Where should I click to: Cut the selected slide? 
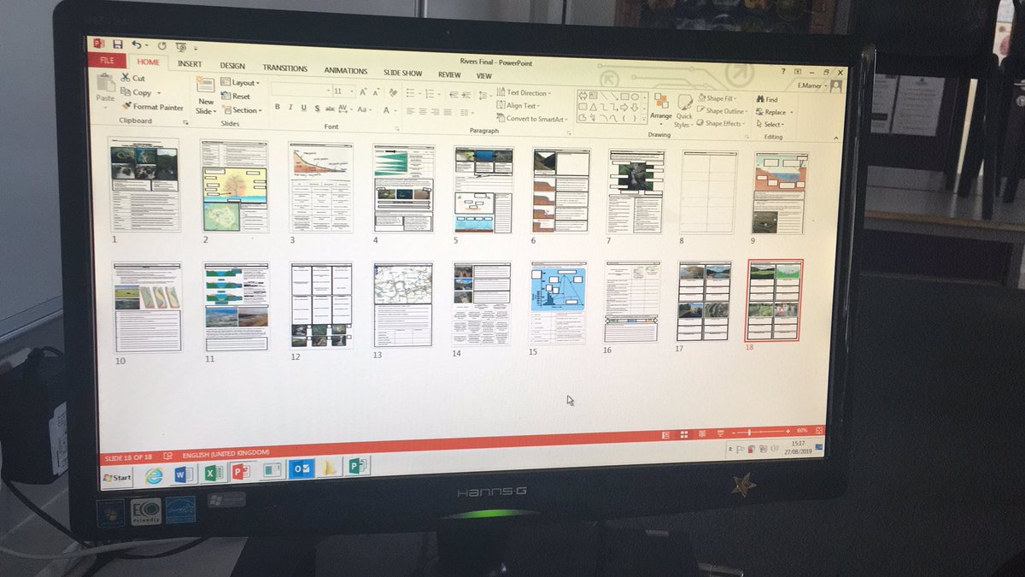coord(132,78)
